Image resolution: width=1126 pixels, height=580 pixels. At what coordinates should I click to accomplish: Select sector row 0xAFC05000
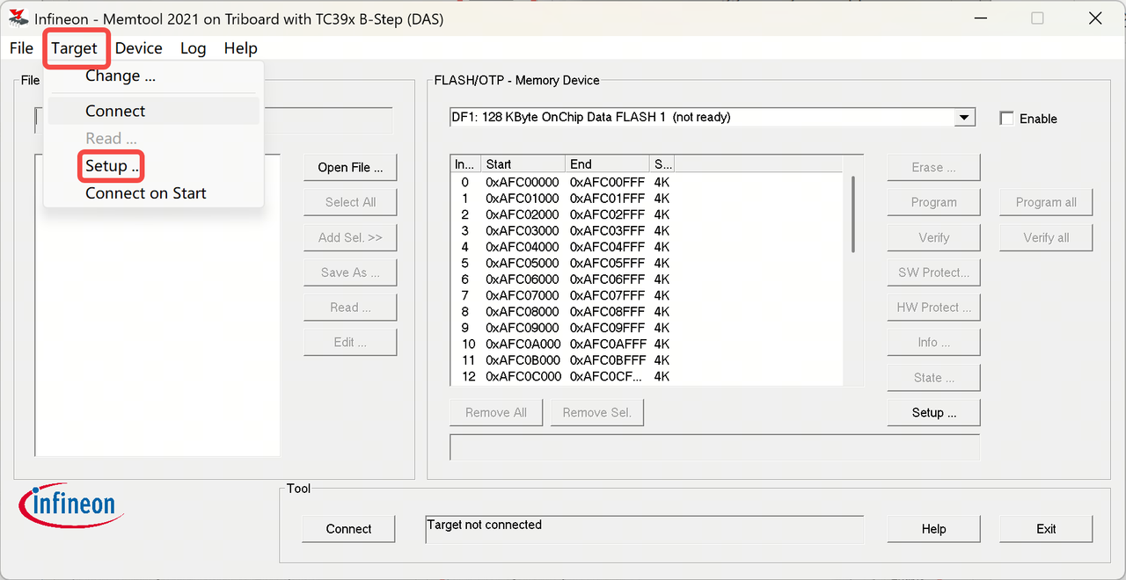click(647, 263)
